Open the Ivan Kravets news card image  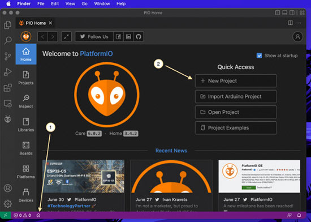(171, 176)
